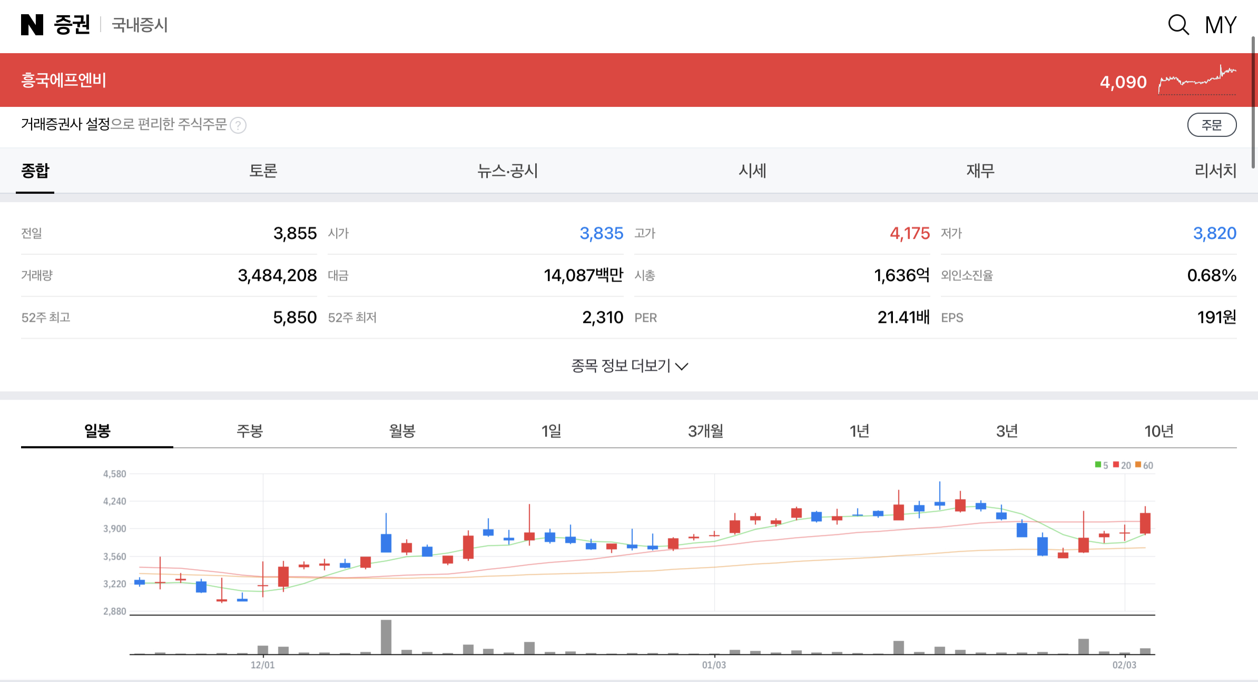Image resolution: width=1258 pixels, height=682 pixels.
Task: Click the 12/01 date axis label
Action: coord(262,665)
